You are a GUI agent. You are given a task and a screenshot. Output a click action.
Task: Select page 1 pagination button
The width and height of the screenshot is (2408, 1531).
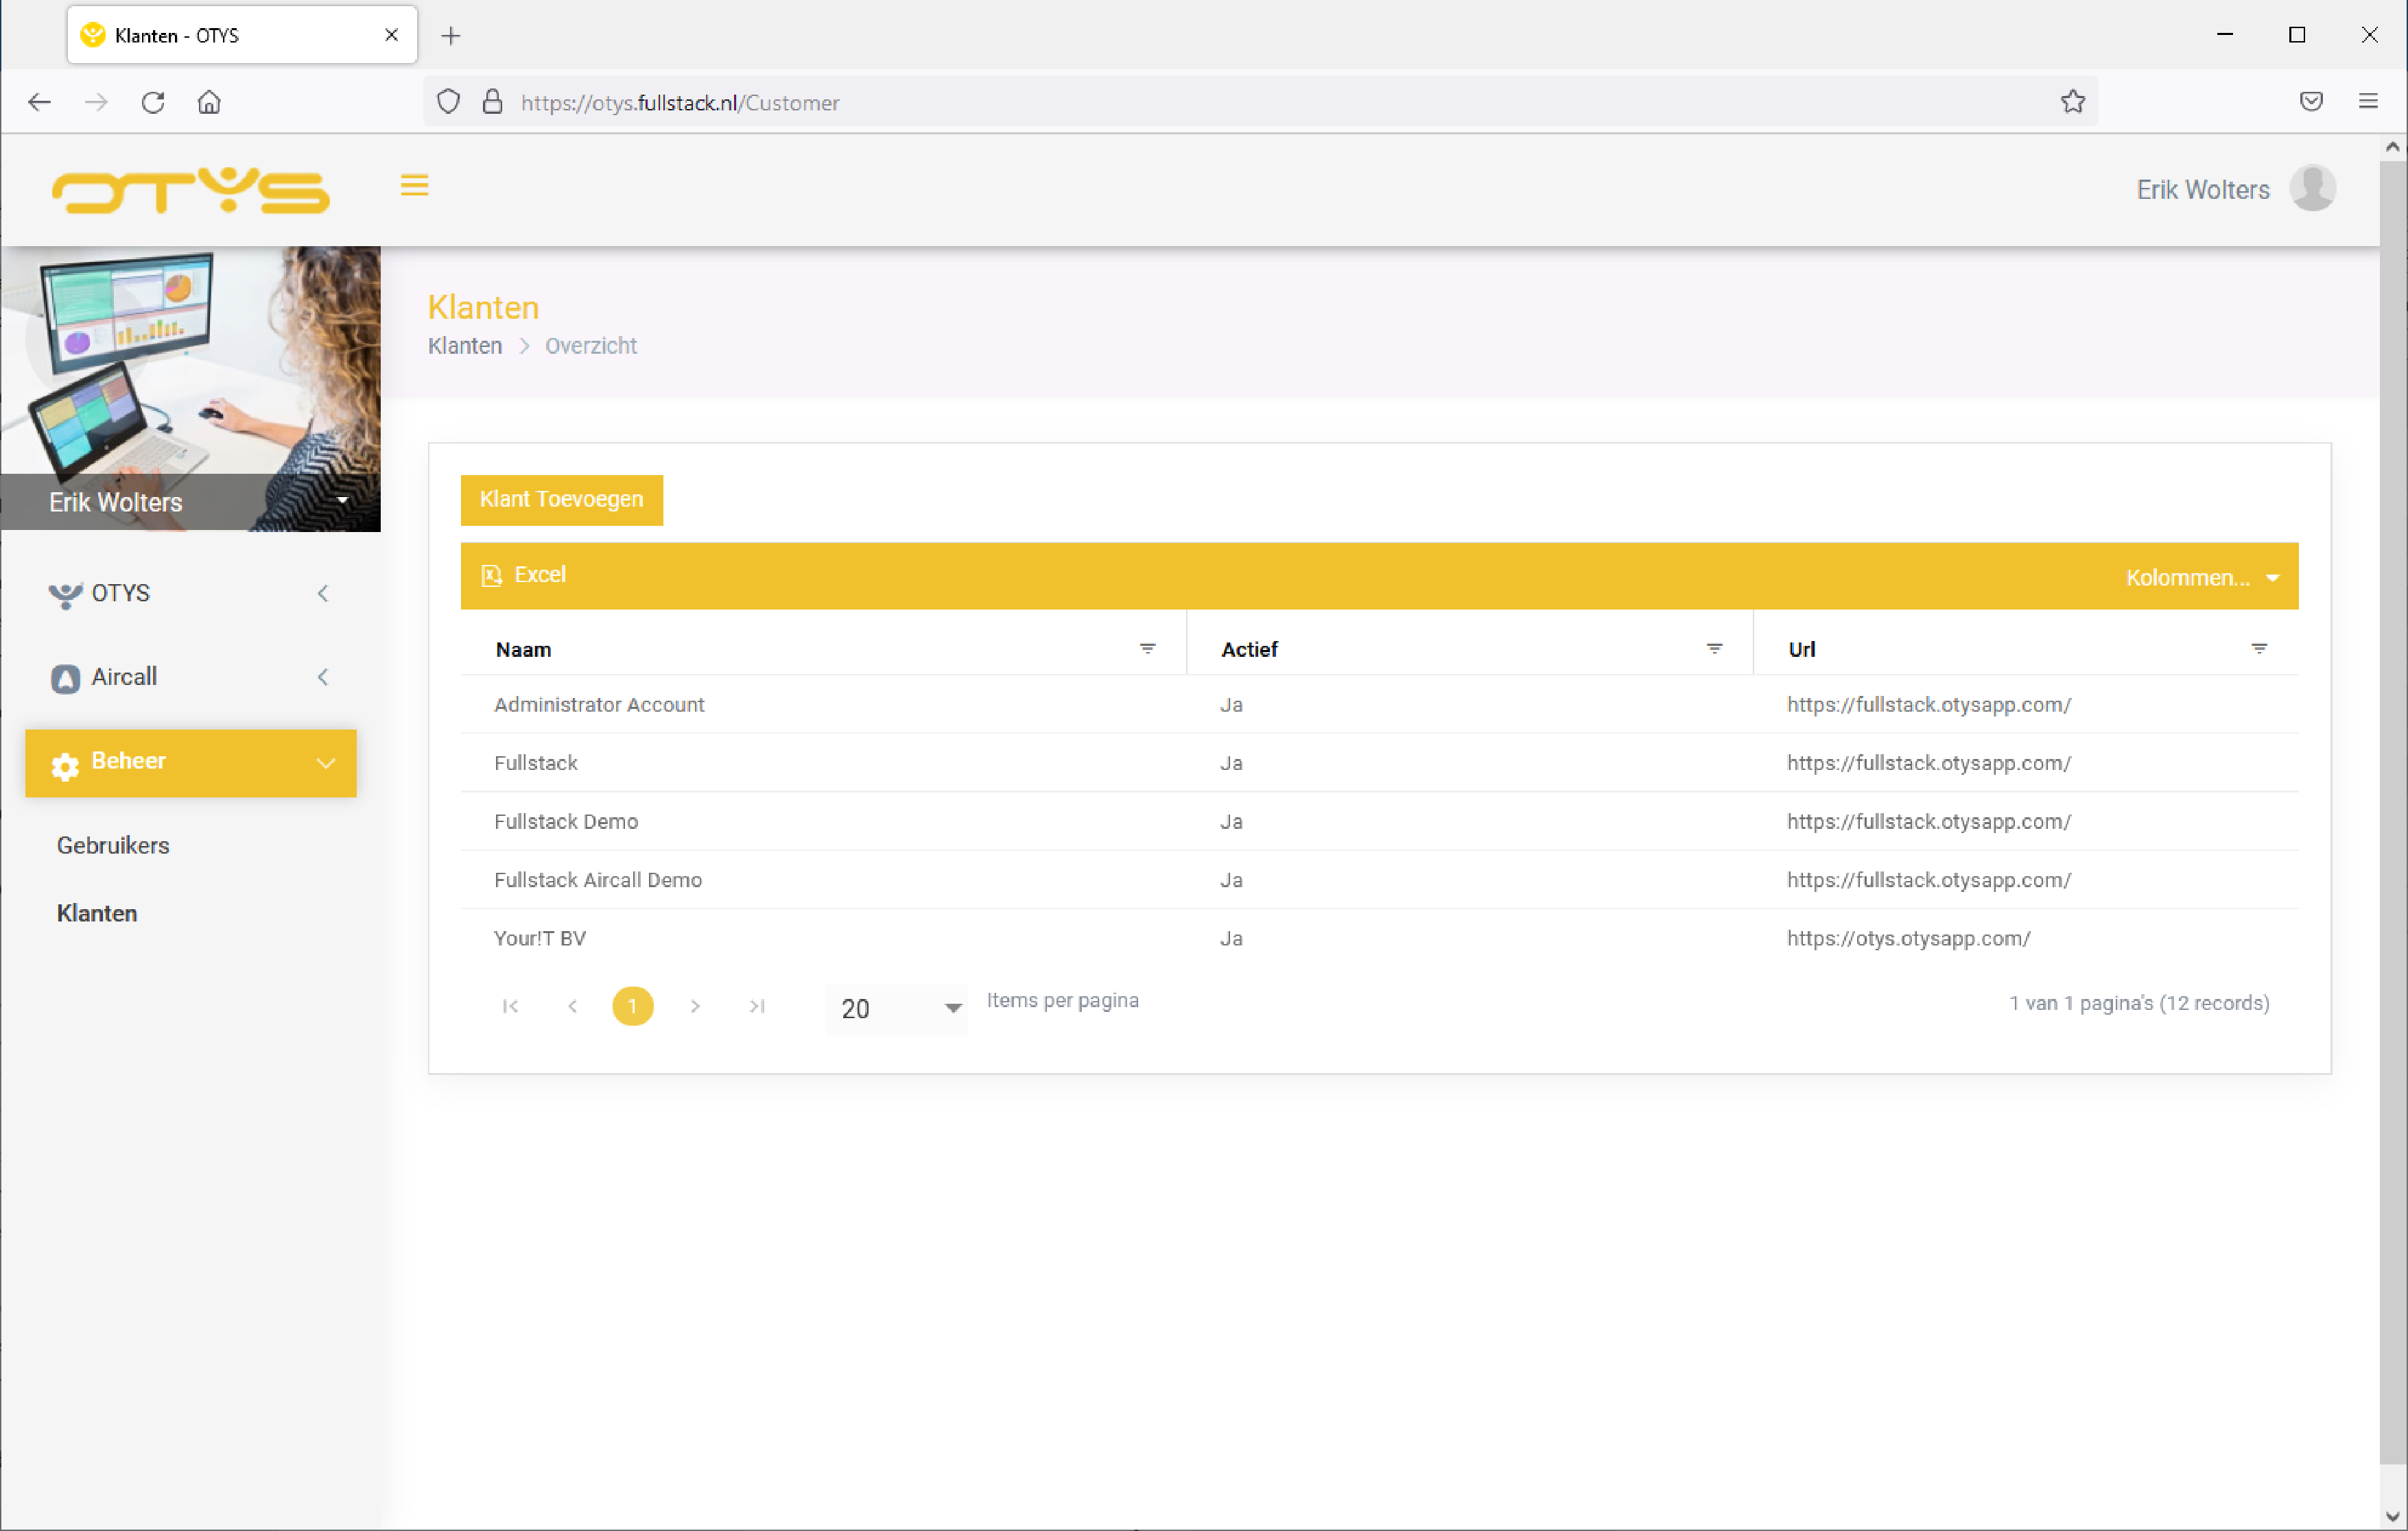(632, 1005)
